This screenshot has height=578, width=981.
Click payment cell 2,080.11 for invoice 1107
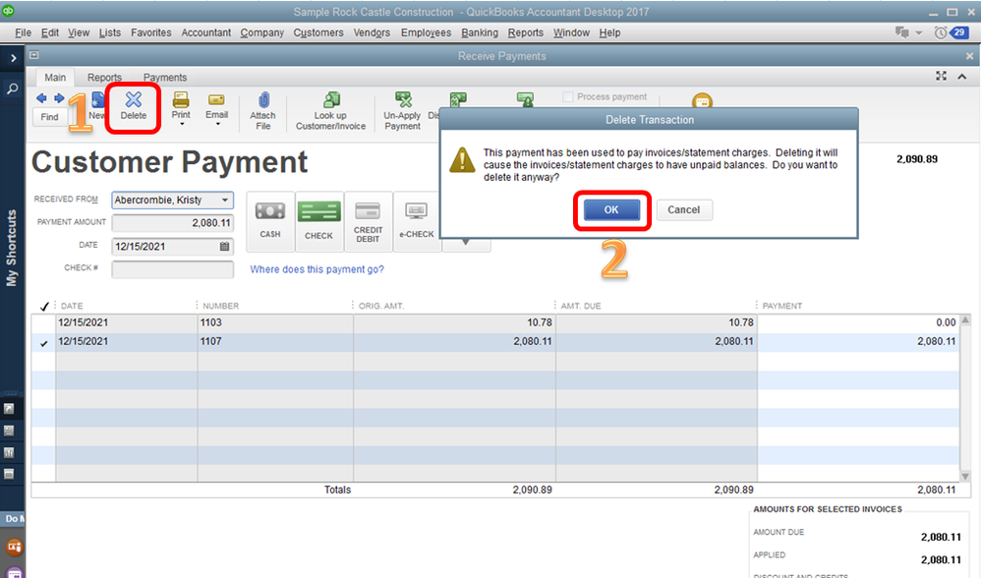[x=858, y=342]
